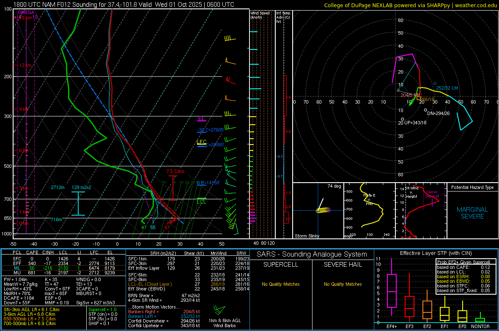Image resolution: width=499 pixels, height=331 pixels.
Task: Click the 'SARS - Sounding Analogue System' heading
Action: 312,254
